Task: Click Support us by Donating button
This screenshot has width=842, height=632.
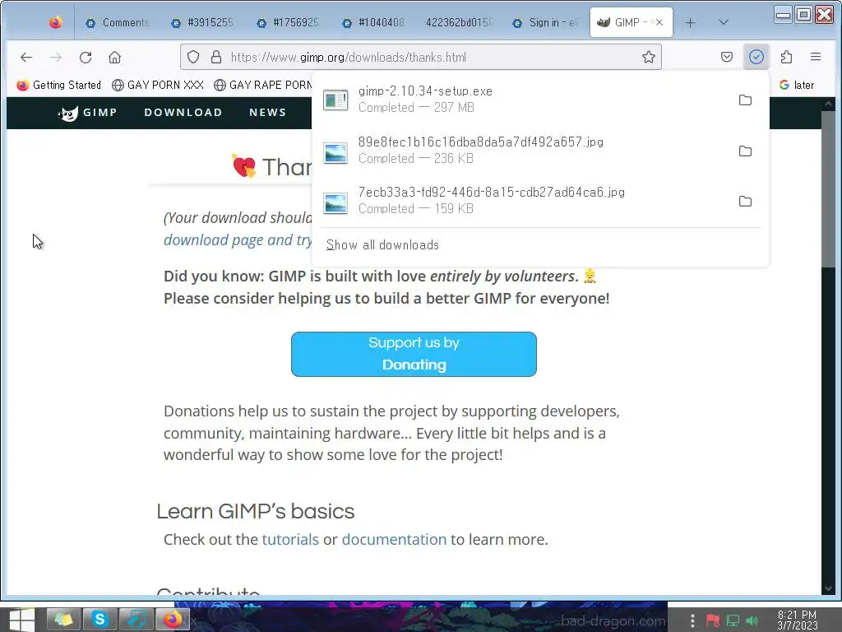Action: tap(414, 354)
